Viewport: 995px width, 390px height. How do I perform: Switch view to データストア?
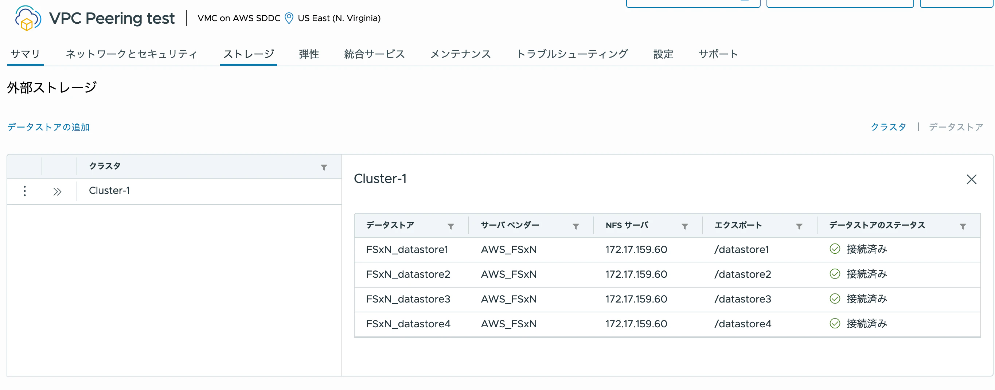[x=956, y=127]
